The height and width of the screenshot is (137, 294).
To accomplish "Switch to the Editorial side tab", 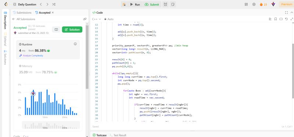I will [x=6, y=39].
